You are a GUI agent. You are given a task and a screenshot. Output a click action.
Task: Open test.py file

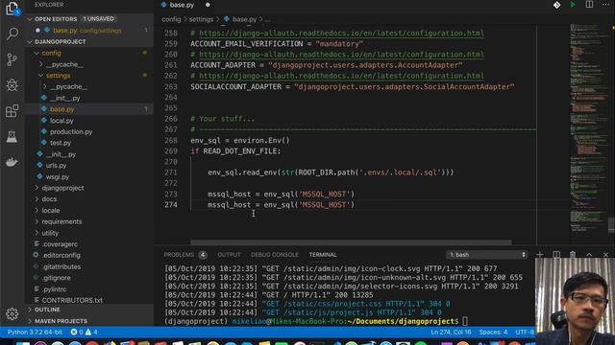click(x=61, y=143)
